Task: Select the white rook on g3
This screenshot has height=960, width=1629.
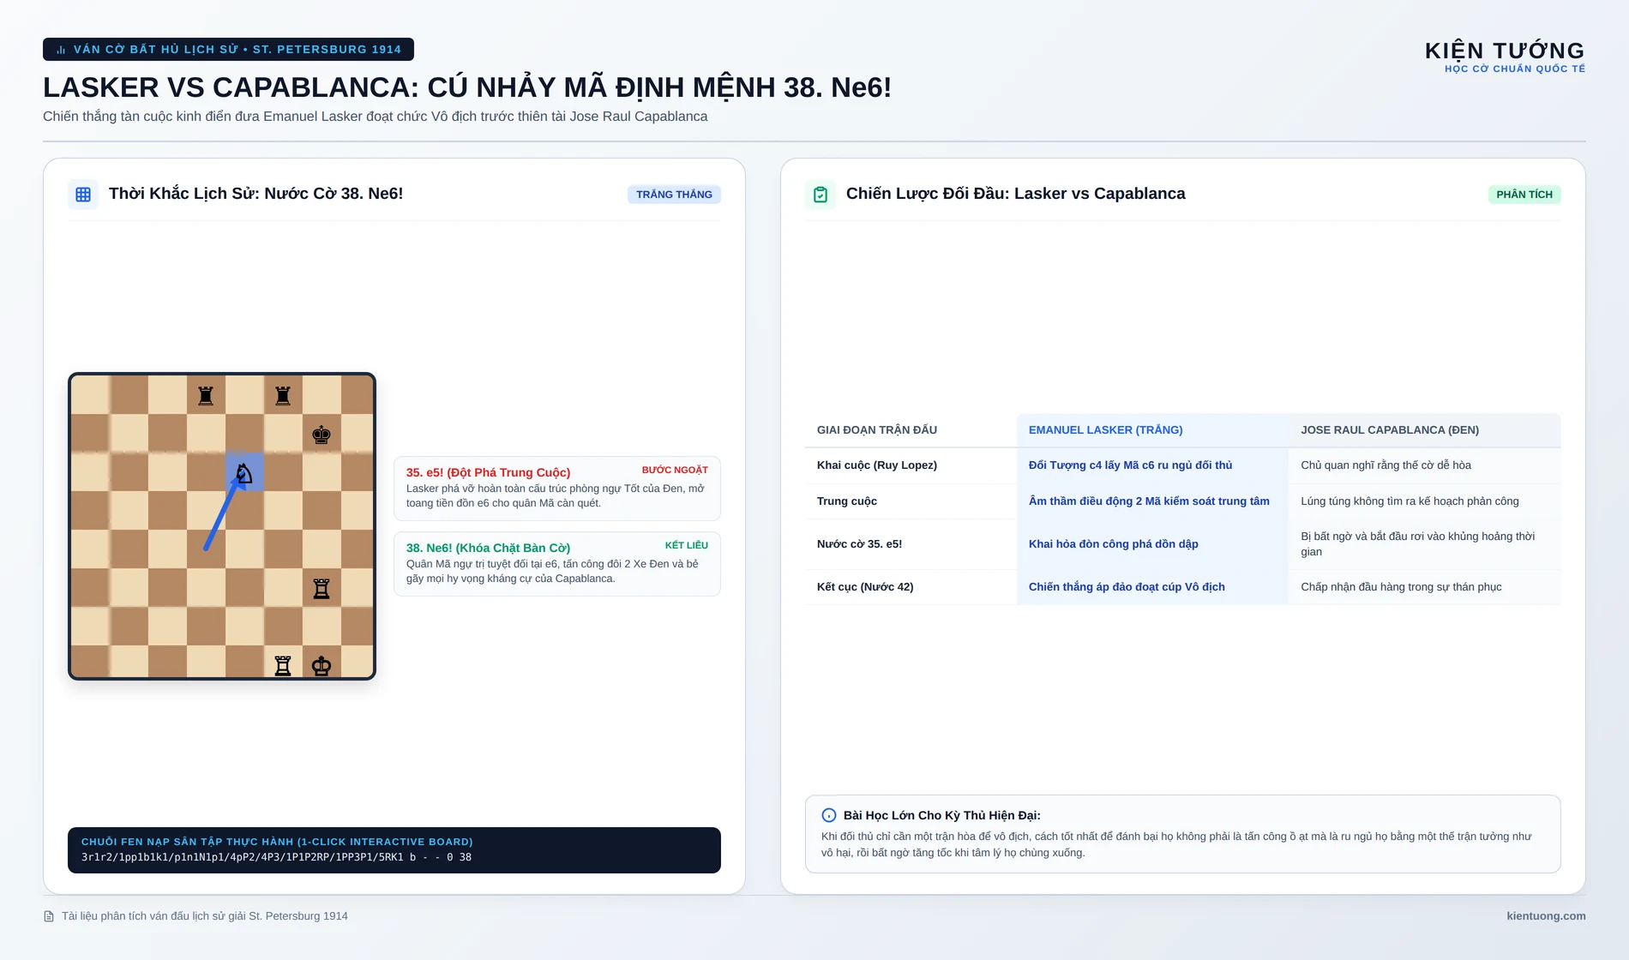Action: pos(322,588)
